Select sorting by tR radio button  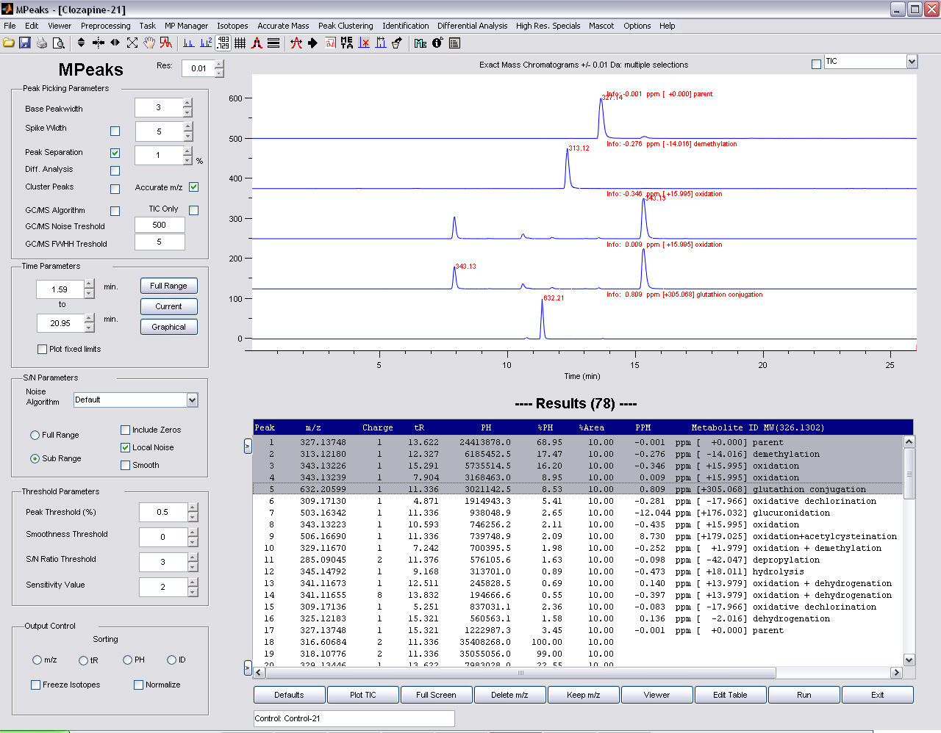83,660
